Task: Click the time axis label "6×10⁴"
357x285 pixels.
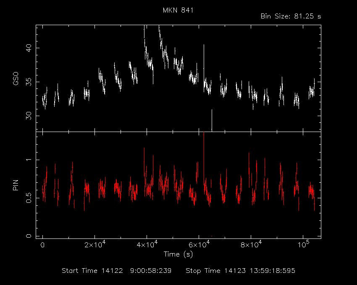Action: 199,244
